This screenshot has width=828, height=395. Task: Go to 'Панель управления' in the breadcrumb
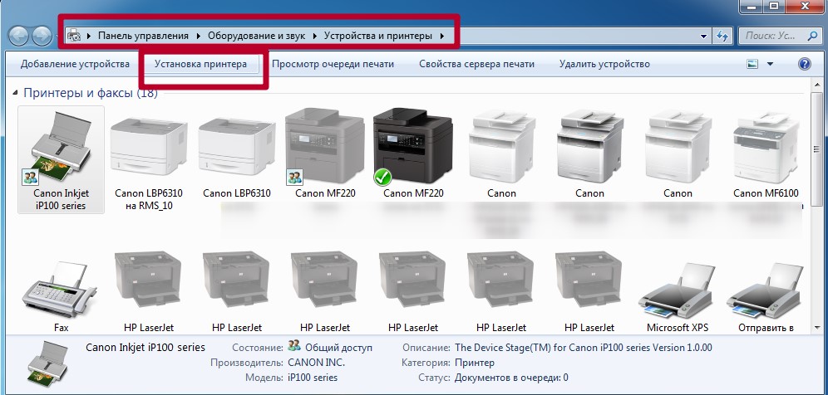point(143,36)
